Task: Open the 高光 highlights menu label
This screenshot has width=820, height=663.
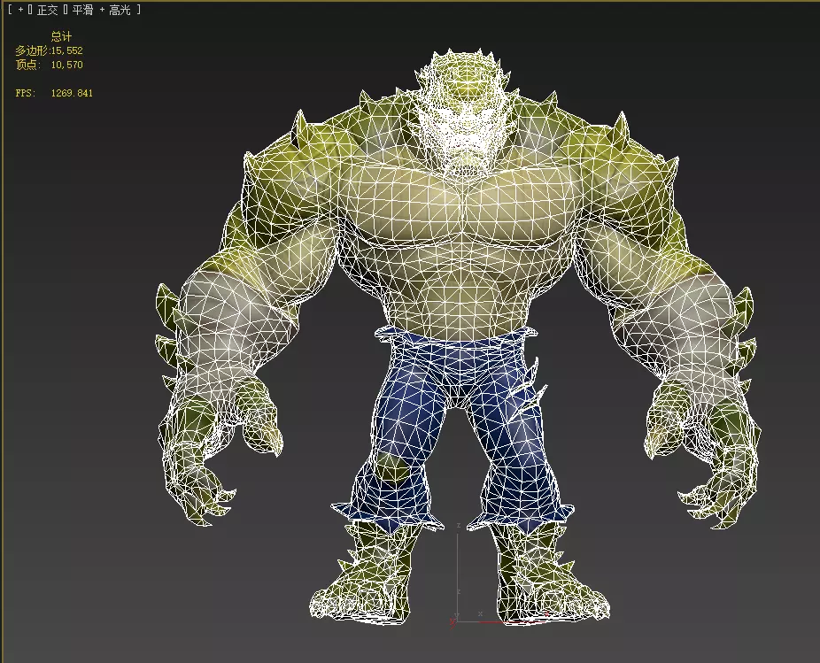Action: coord(120,10)
